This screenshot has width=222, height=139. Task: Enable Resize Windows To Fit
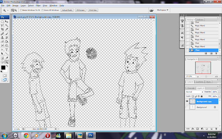pos(21,10)
